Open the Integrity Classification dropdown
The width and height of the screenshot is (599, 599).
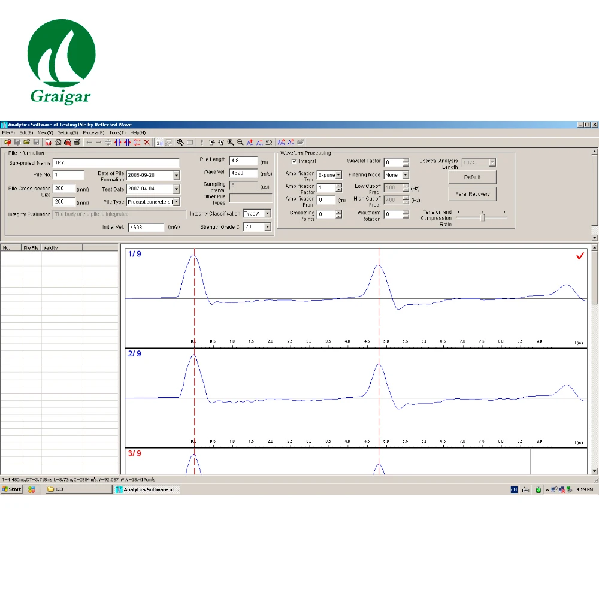pyautogui.click(x=268, y=214)
